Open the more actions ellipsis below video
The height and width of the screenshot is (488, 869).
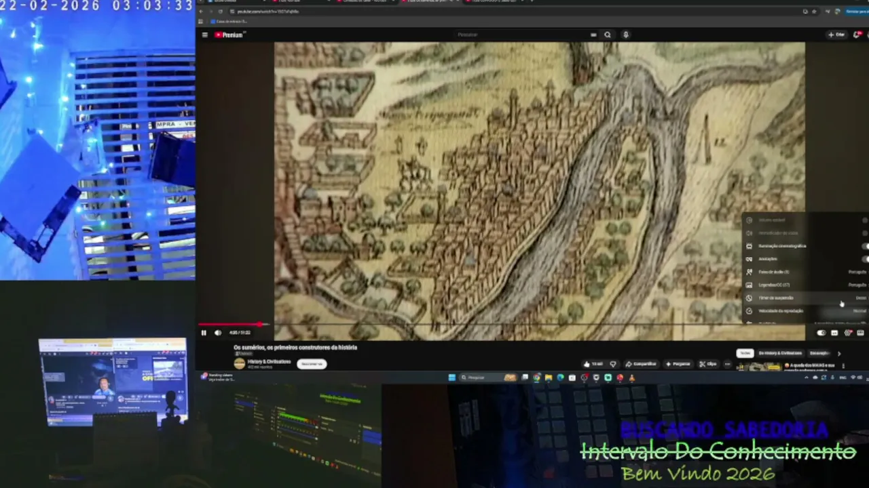coord(727,364)
